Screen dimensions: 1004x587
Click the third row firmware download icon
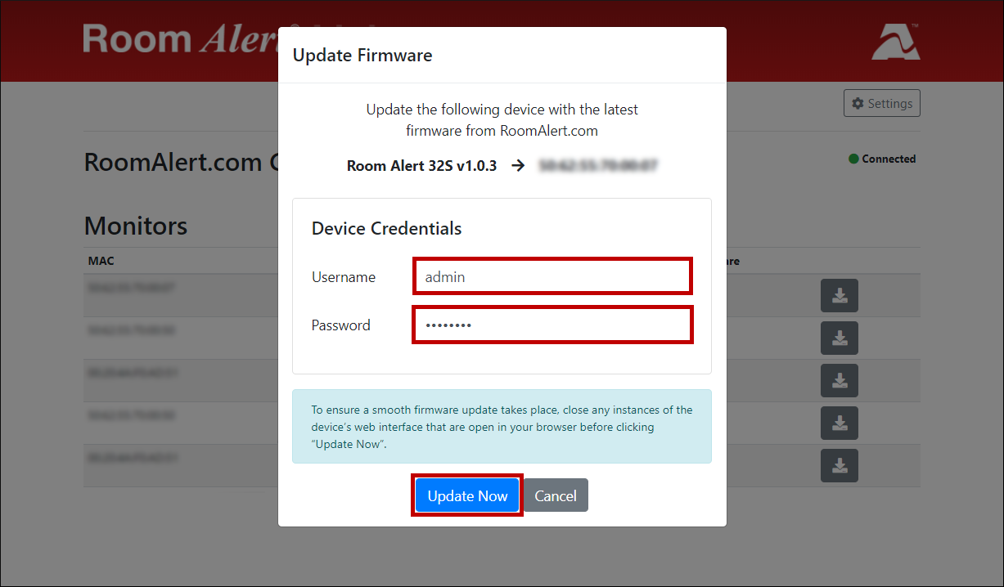pyautogui.click(x=840, y=380)
